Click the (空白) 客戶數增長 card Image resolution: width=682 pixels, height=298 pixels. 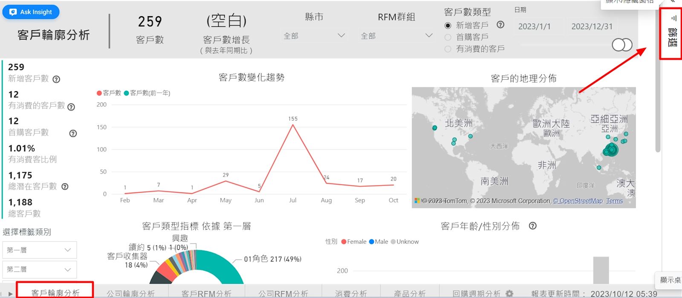(226, 34)
